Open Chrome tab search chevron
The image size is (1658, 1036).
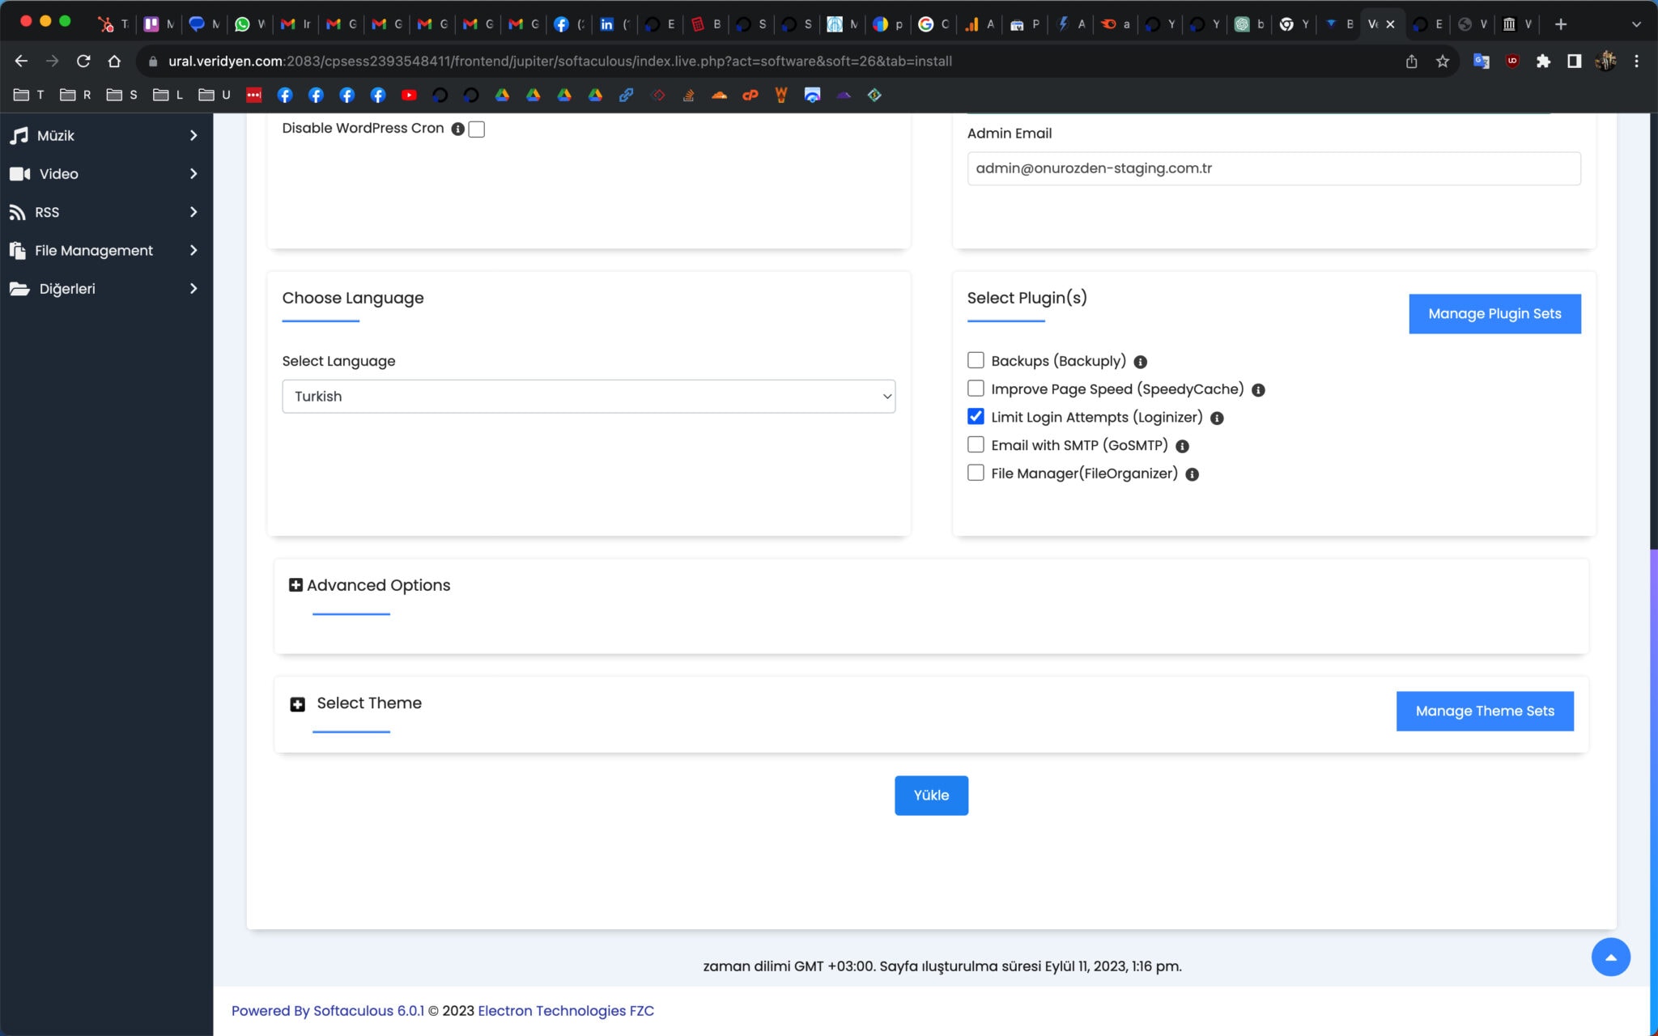(1636, 24)
